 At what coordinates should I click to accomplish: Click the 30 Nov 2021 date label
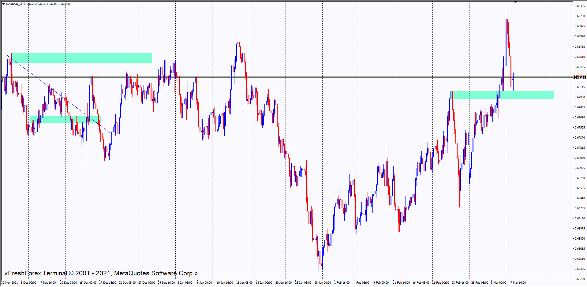(x=9, y=283)
